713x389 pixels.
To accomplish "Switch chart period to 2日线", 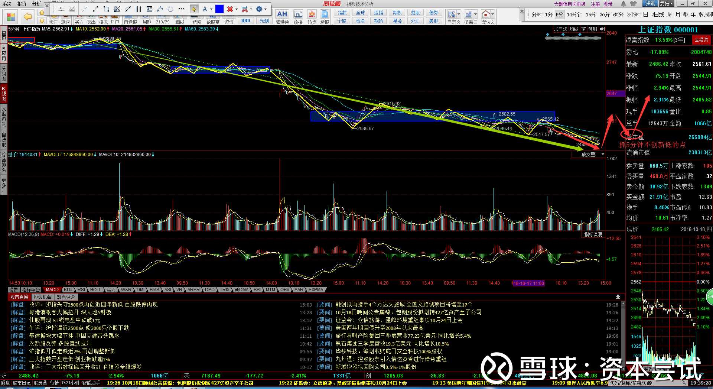I will [x=658, y=14].
